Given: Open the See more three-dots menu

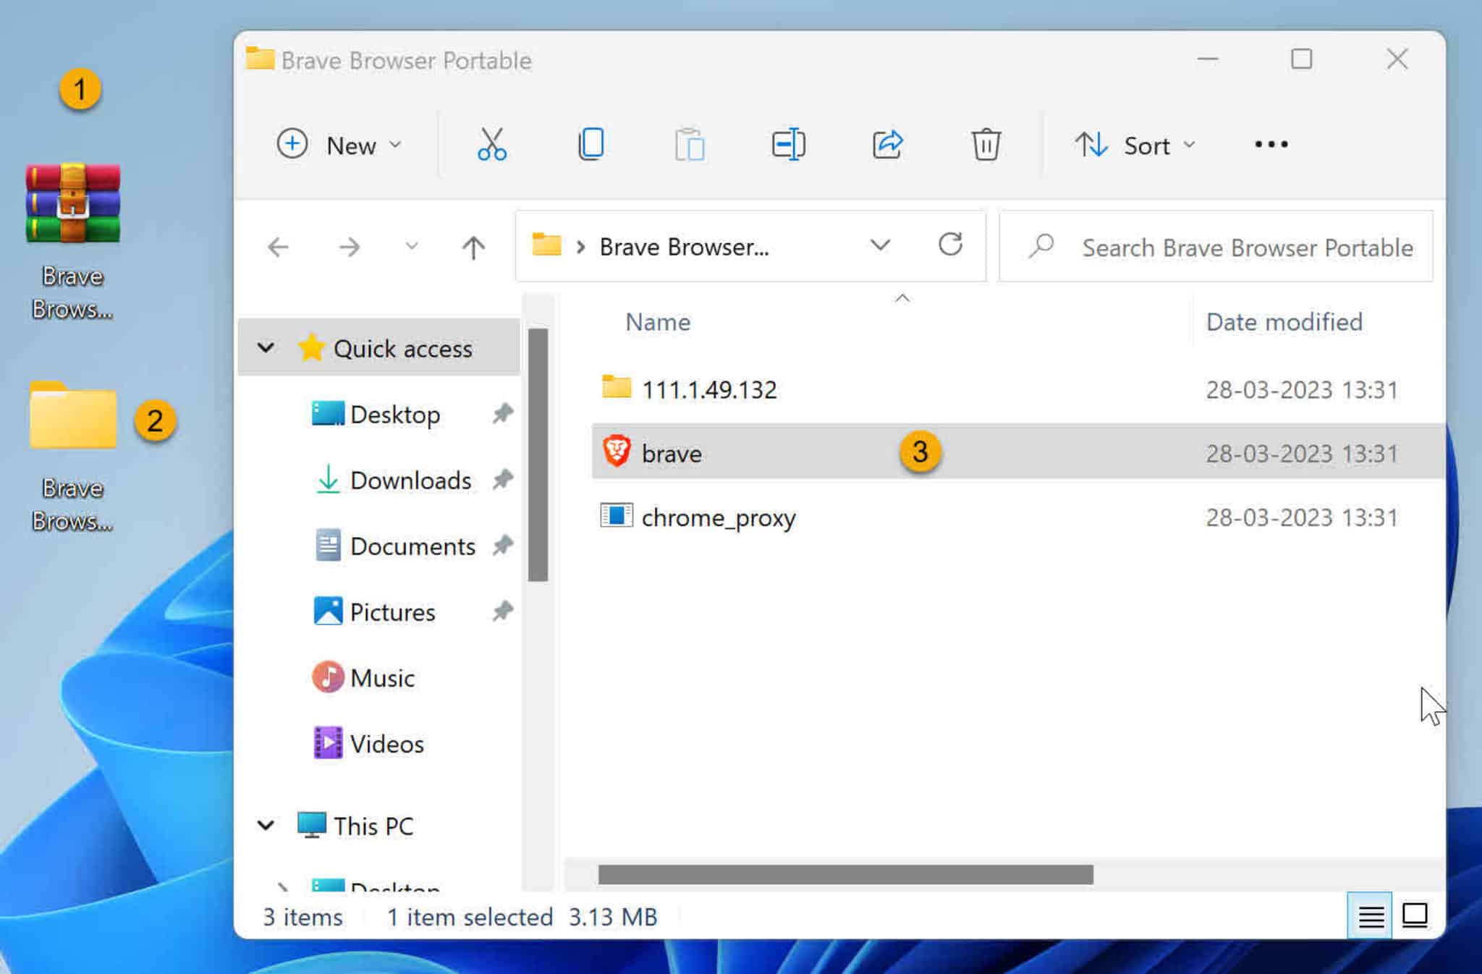Looking at the screenshot, I should 1271,145.
